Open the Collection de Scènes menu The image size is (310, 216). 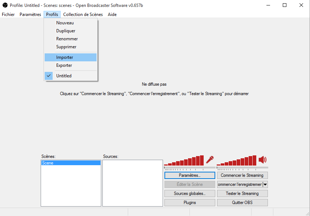tap(83, 15)
